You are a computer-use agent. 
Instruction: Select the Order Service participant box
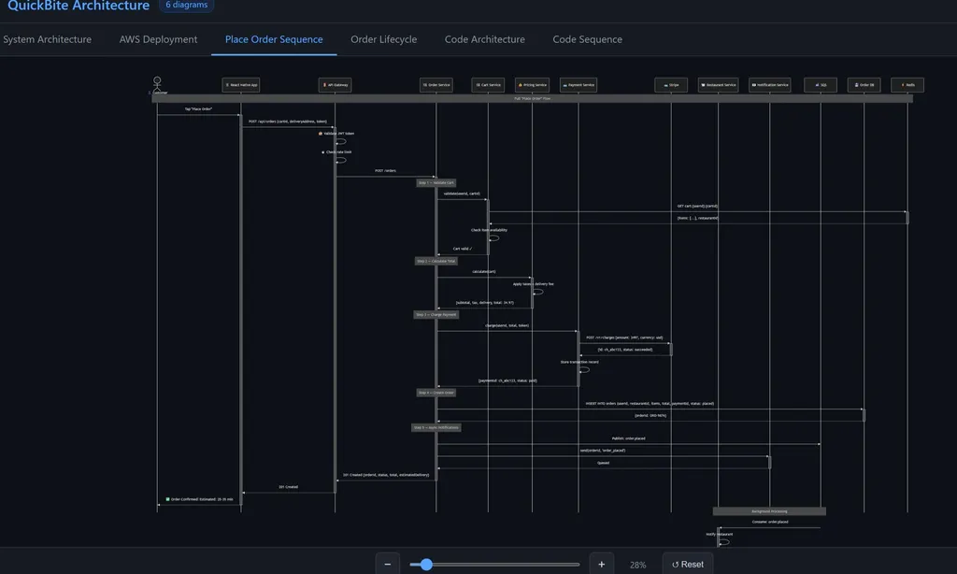coord(436,85)
